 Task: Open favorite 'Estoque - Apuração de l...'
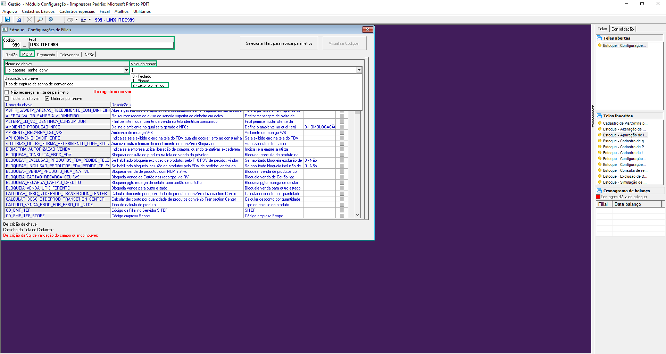point(625,135)
